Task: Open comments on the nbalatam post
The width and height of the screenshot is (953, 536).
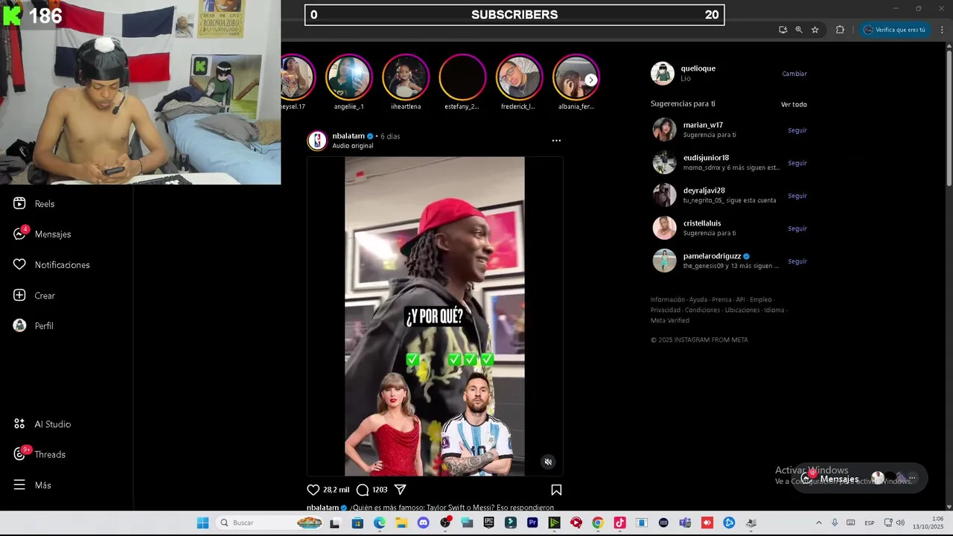Action: [x=363, y=490]
